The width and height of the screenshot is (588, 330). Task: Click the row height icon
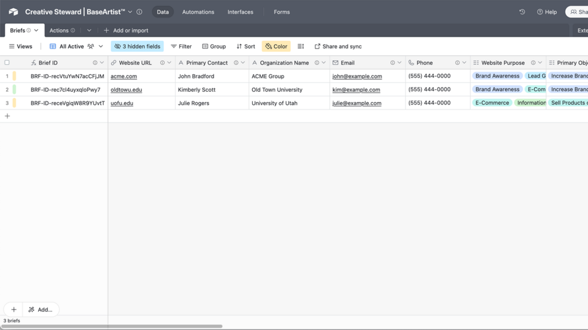301,46
